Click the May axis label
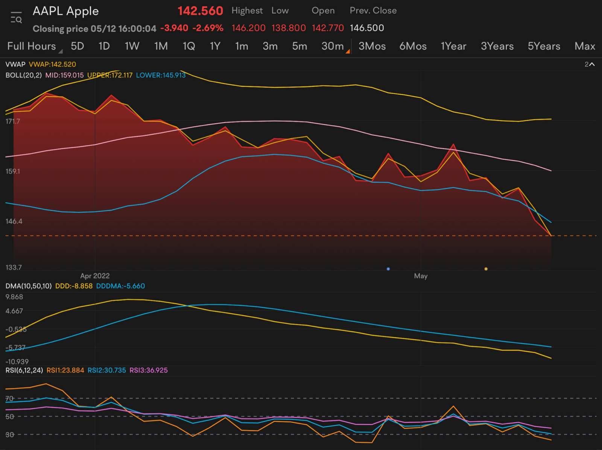The image size is (602, 450). [421, 276]
